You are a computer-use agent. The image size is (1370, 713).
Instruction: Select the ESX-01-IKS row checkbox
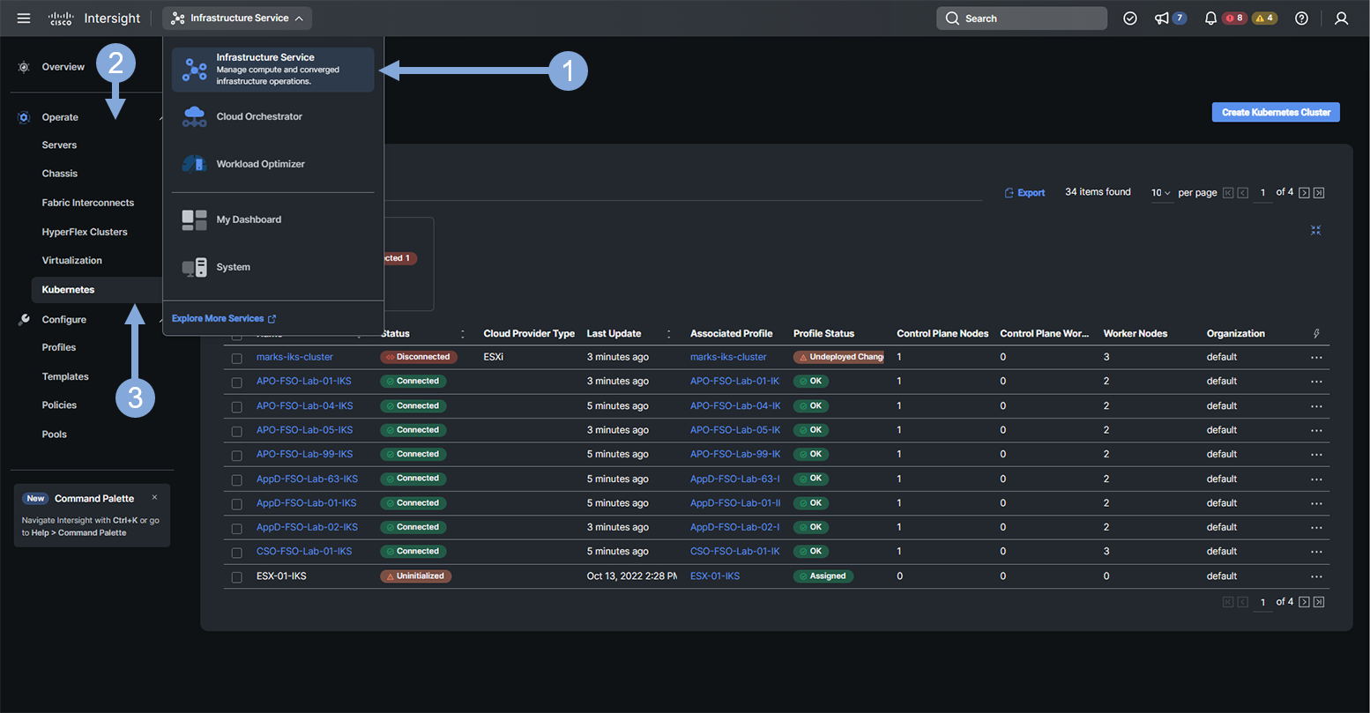236,577
